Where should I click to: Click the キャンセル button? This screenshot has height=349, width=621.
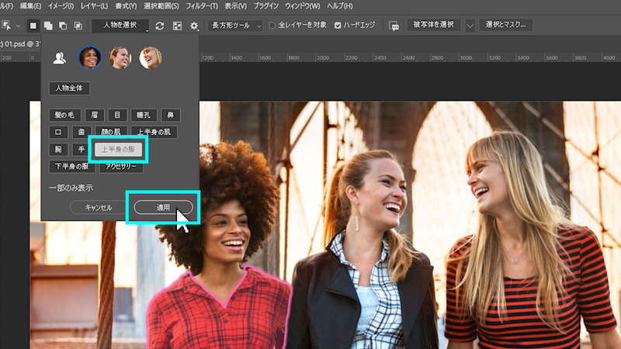(99, 207)
